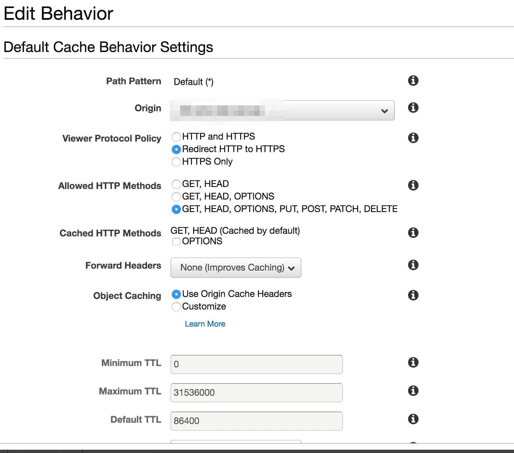Show help for Allowed HTTP Methods
This screenshot has width=514, height=453.
413,185
